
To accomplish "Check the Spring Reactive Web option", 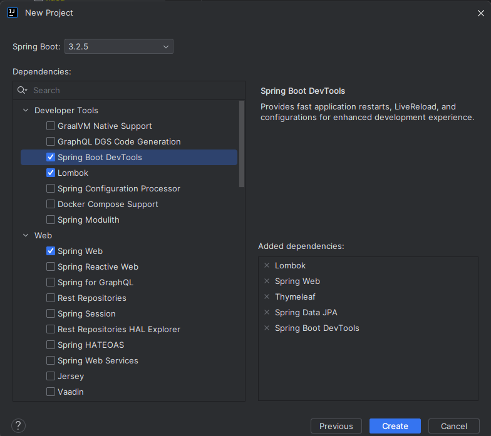I will (51, 266).
